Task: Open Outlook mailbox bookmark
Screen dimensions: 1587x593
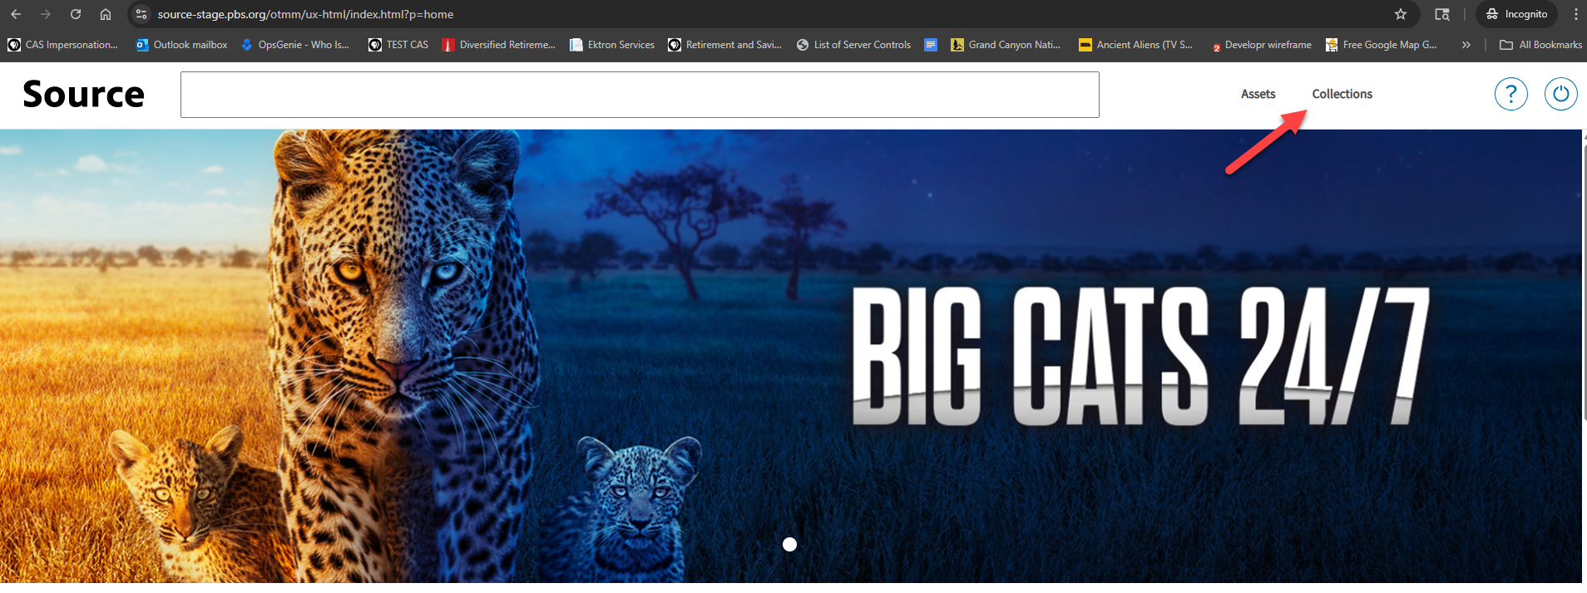Action: click(181, 45)
